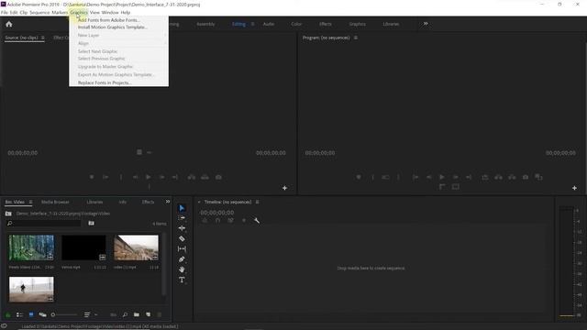This screenshot has width=587, height=330.
Task: Select the forest video thumbnail
Action: click(31, 247)
